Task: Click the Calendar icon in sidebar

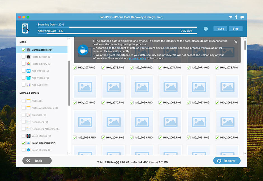Action: [x=29, y=115]
